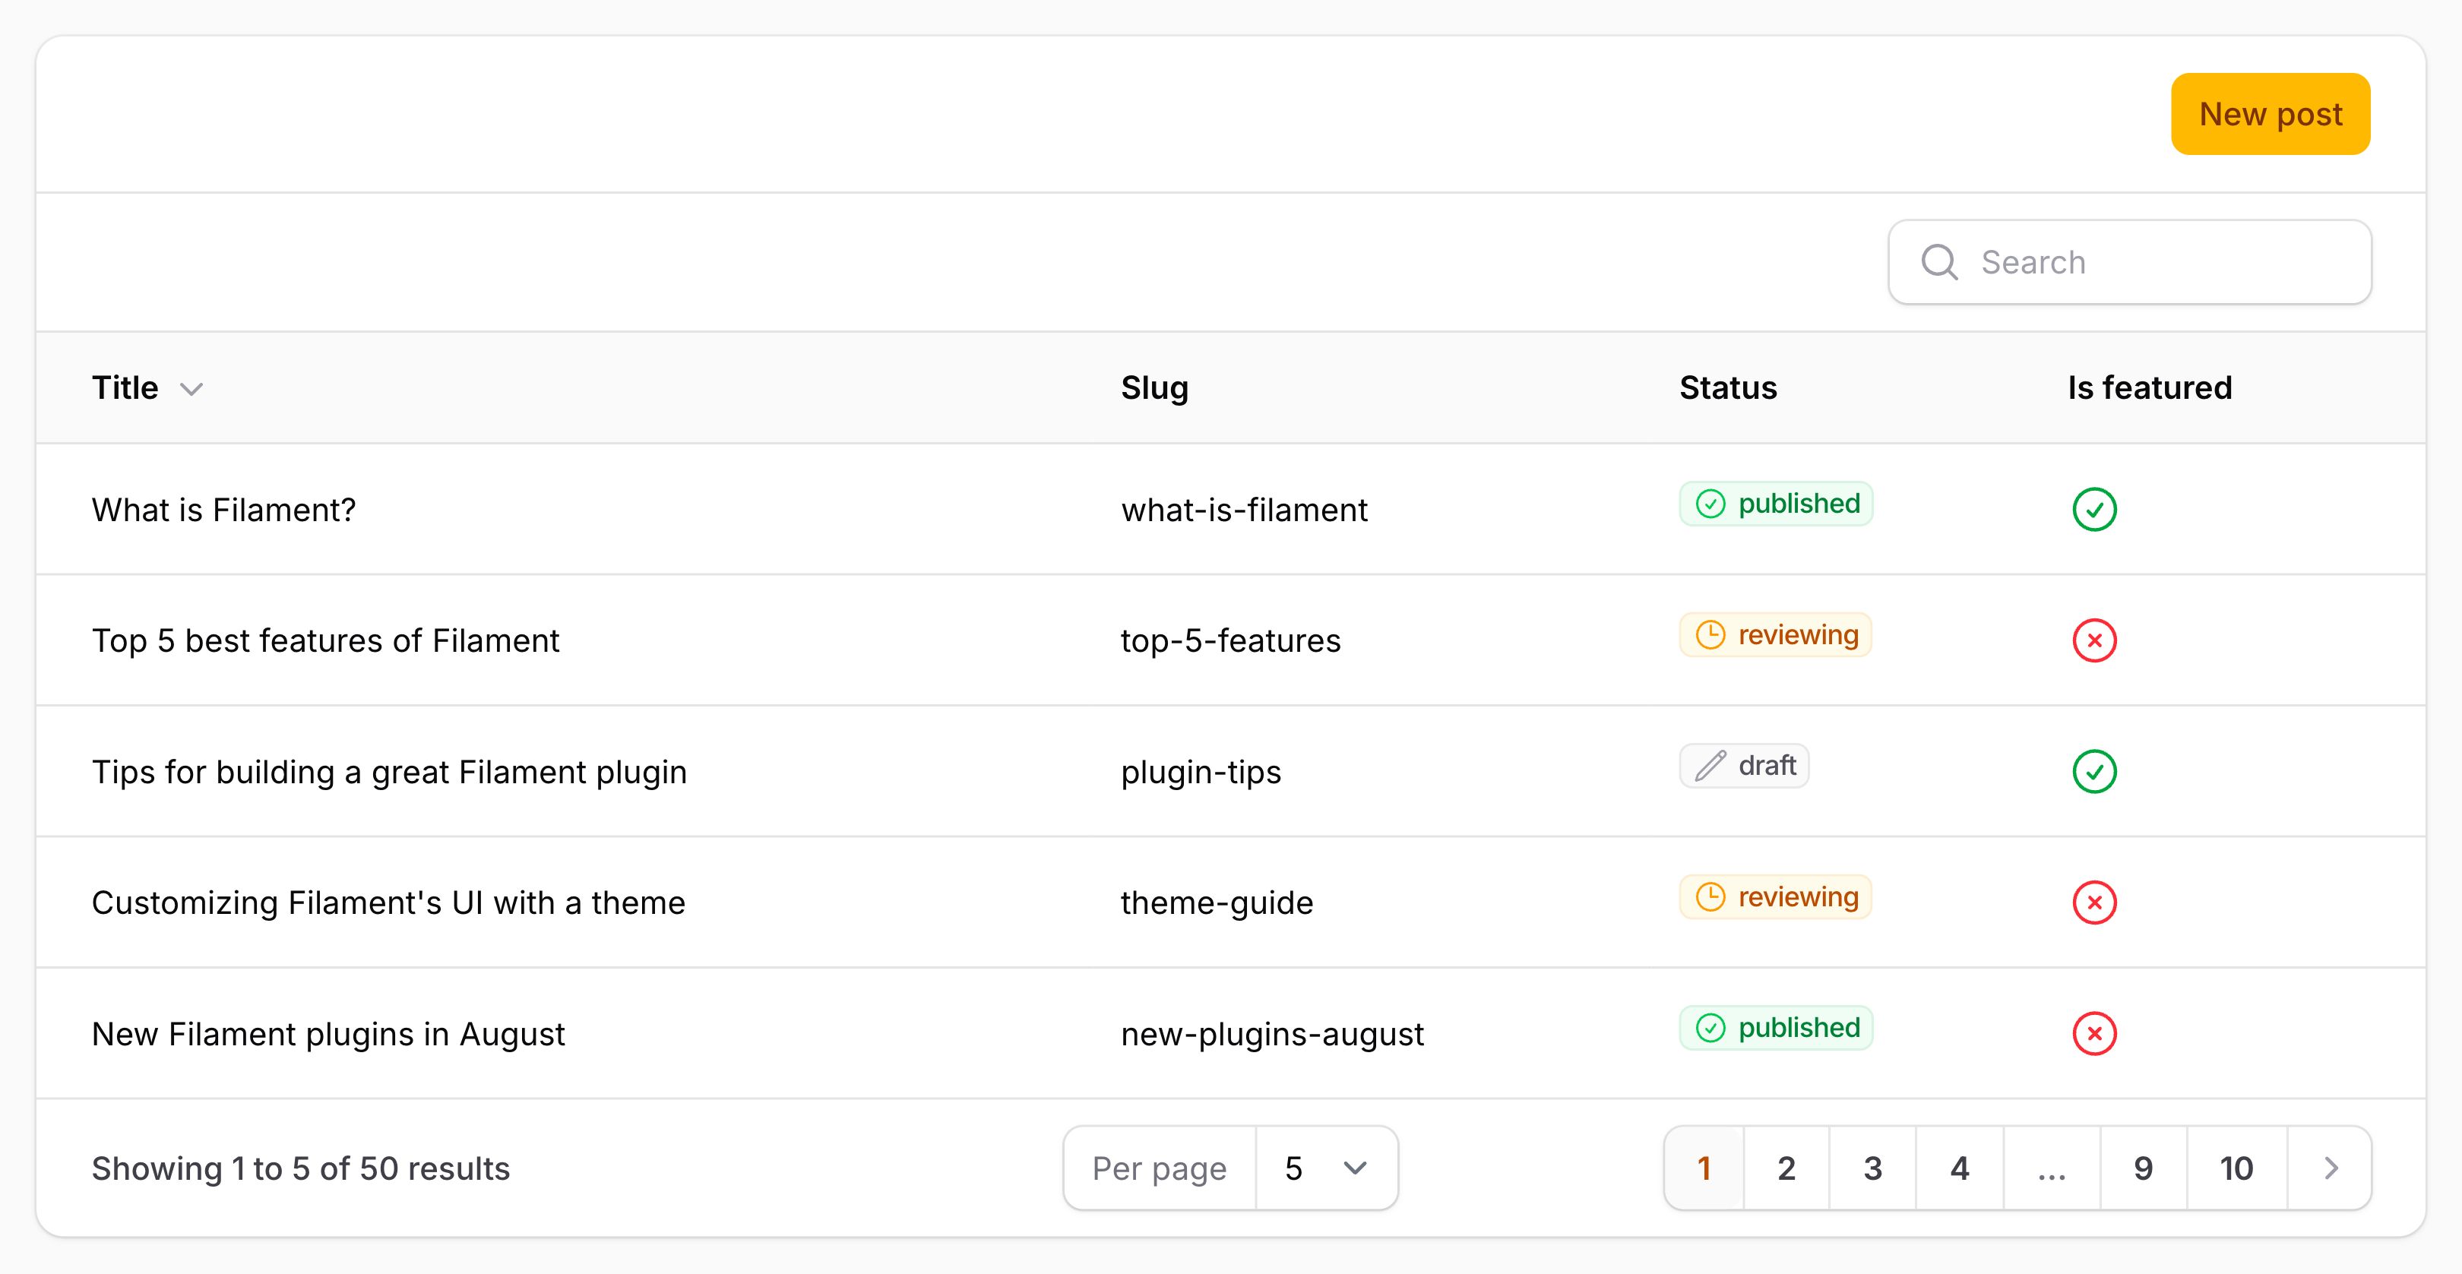Jump to page 2
This screenshot has width=2462, height=1274.
pyautogui.click(x=1786, y=1168)
